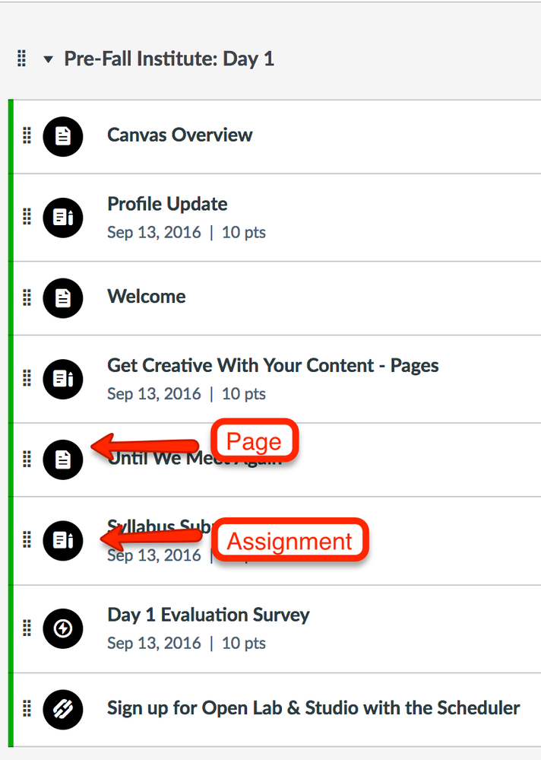Image resolution: width=541 pixels, height=760 pixels.
Task: Open the Profile Update assignment link
Action: (167, 204)
